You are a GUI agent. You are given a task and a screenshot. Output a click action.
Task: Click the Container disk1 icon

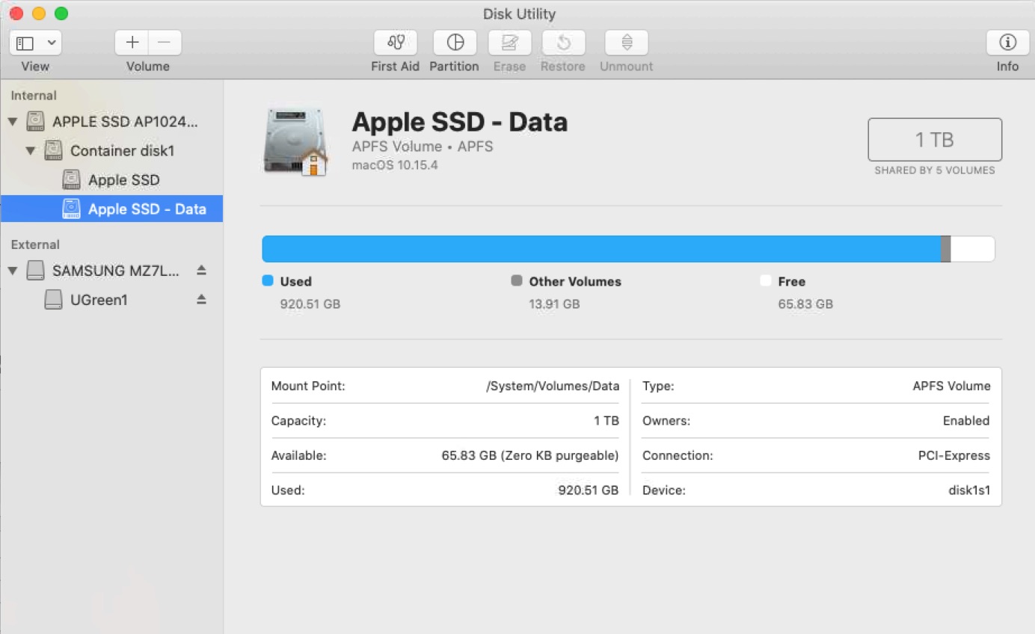pos(53,150)
